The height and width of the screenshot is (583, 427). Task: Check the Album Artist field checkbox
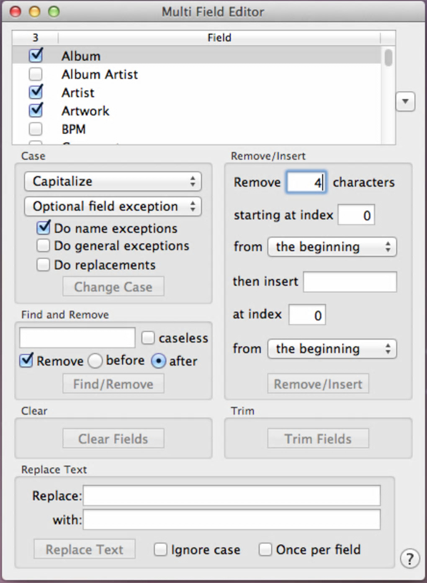pos(36,74)
